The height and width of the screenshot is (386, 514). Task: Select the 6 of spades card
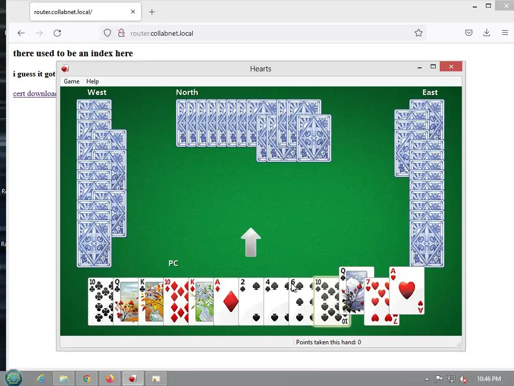[x=301, y=302]
